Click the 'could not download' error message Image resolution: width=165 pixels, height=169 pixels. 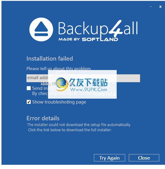pyautogui.click(x=79, y=125)
